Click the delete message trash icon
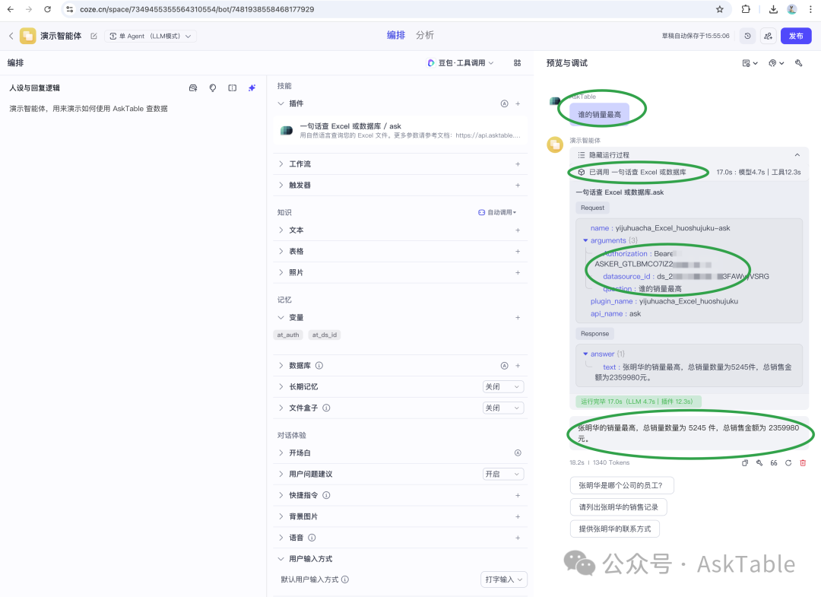The image size is (821, 597). pos(803,462)
